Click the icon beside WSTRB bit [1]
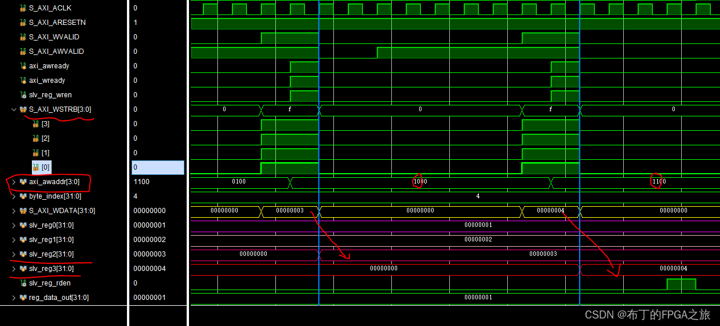 tap(35, 153)
